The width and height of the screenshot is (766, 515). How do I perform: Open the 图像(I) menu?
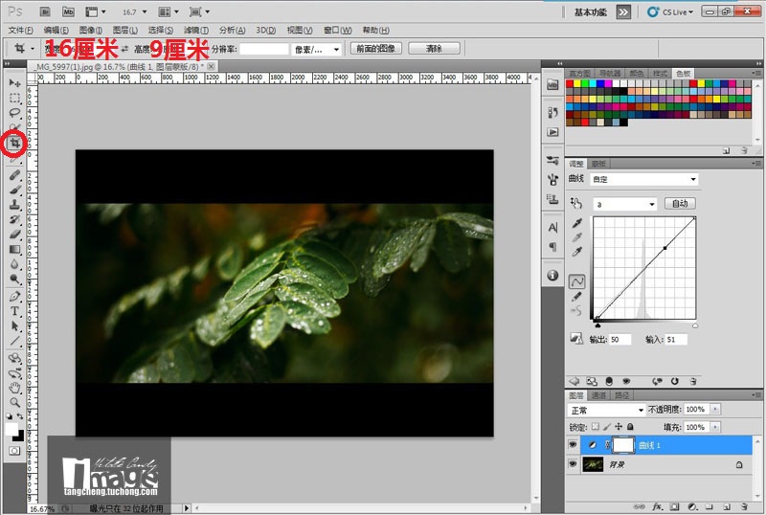91,31
